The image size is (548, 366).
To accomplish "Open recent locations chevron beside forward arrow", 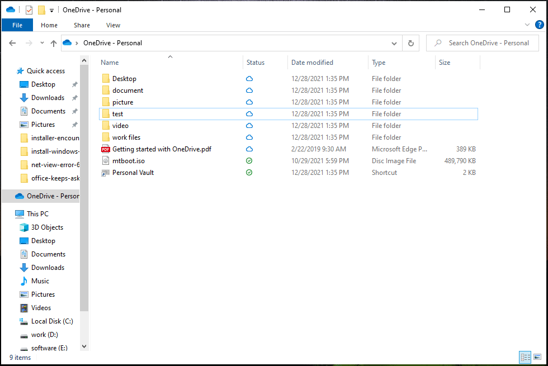I will (x=41, y=42).
